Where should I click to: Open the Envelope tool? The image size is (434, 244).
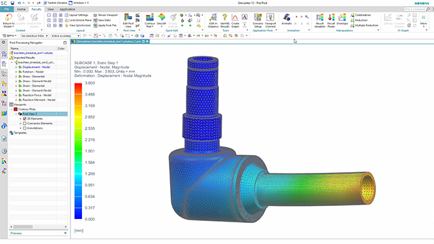pos(342,18)
